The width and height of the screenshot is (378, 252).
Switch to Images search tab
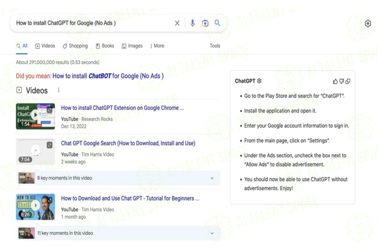click(132, 46)
